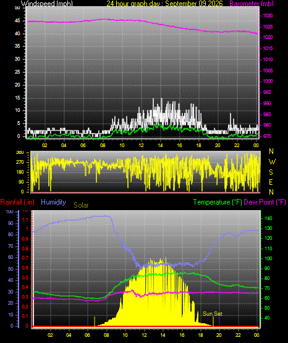Click the E compass direction label
The height and width of the screenshot is (343, 288).
tap(271, 182)
